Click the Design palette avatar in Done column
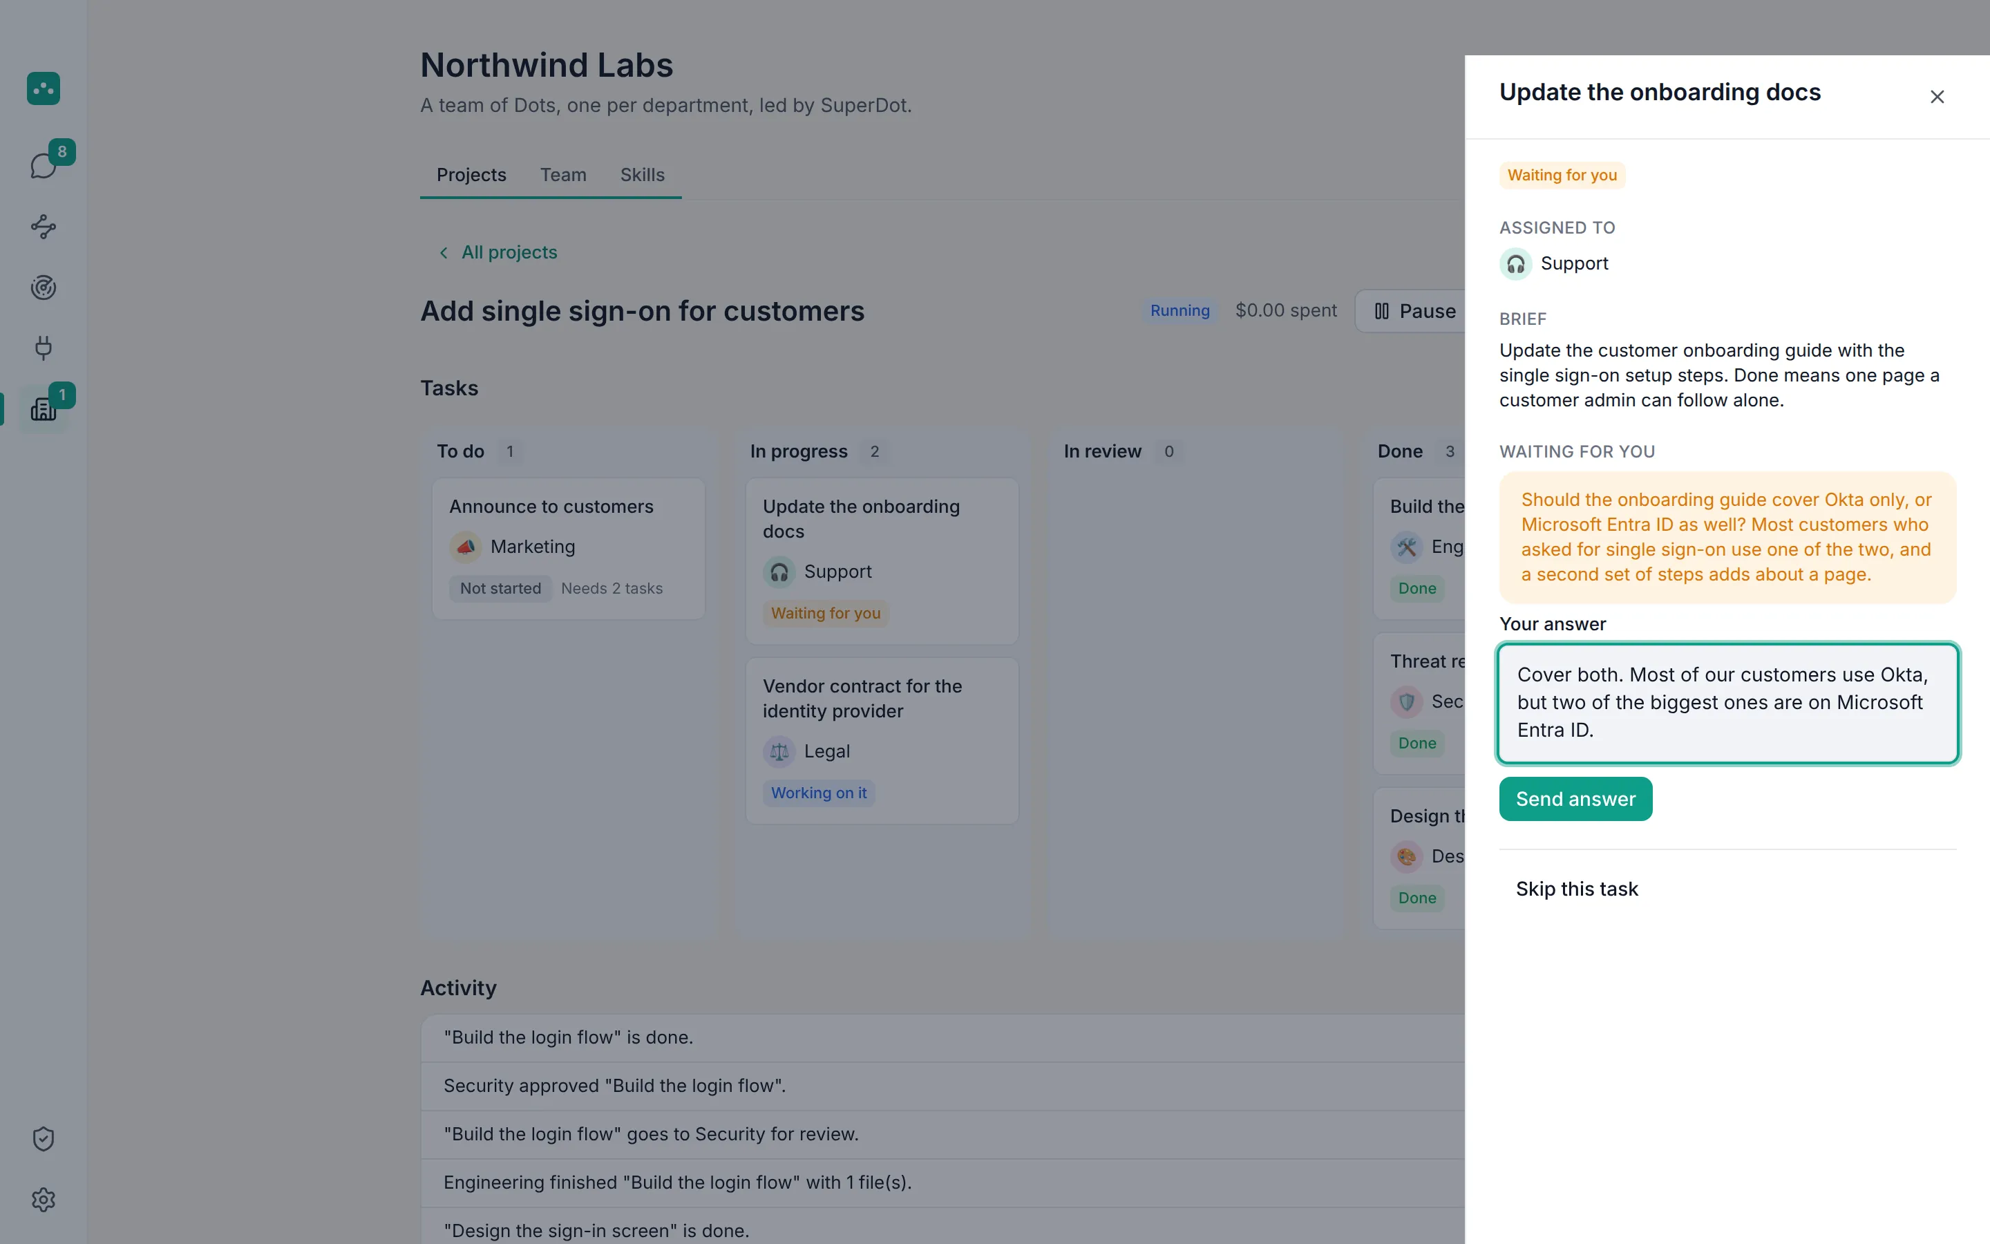The width and height of the screenshot is (1990, 1244). tap(1406, 856)
